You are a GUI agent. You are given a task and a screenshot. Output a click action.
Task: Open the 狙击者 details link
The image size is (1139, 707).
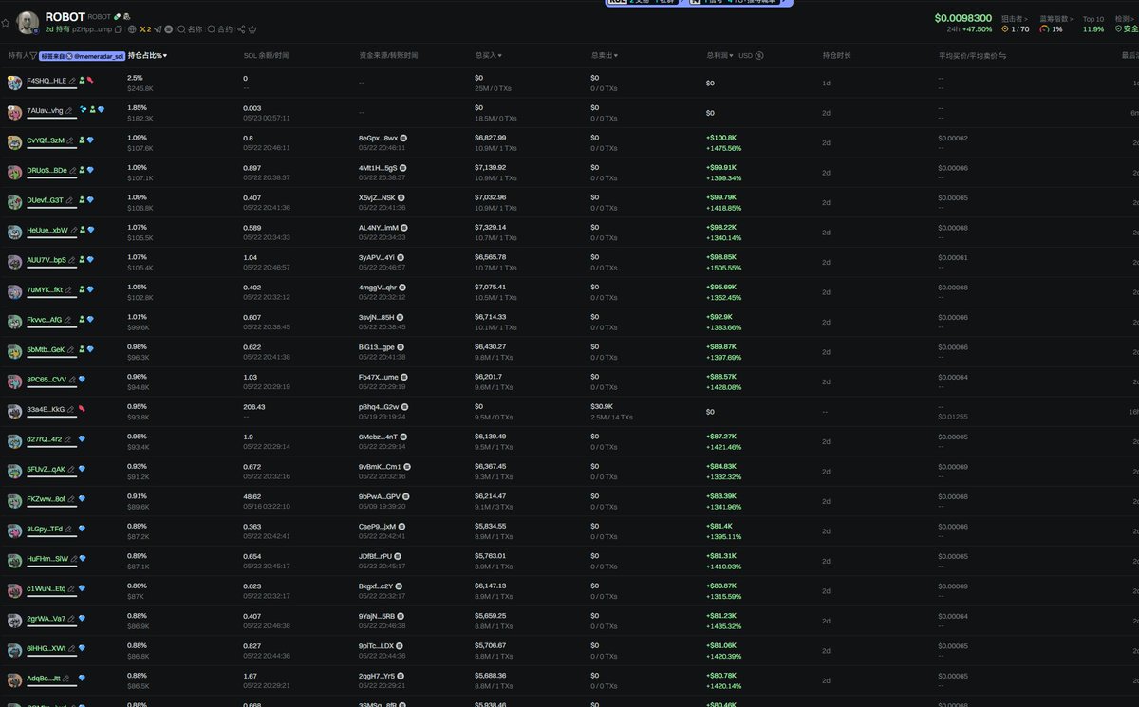tap(1015, 18)
